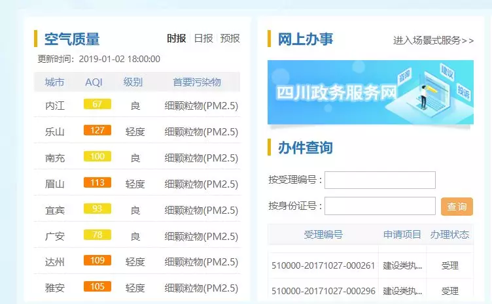Focus the 按受理编号 input field
492x304 pixels.
tap(380, 180)
